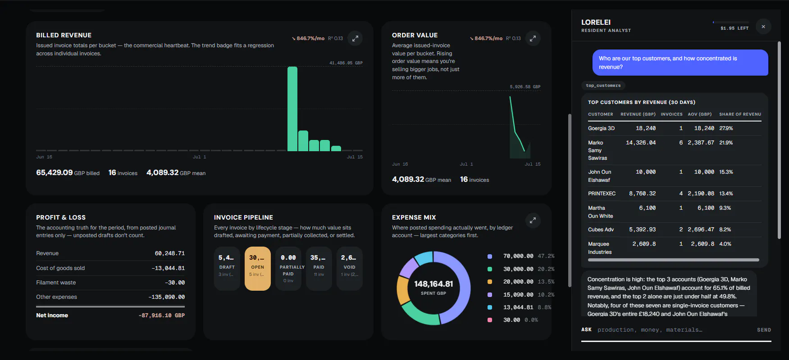Screen dimensions: 789x360
Task: Click the dashboard vertical scrollbar
Action: (570, 200)
